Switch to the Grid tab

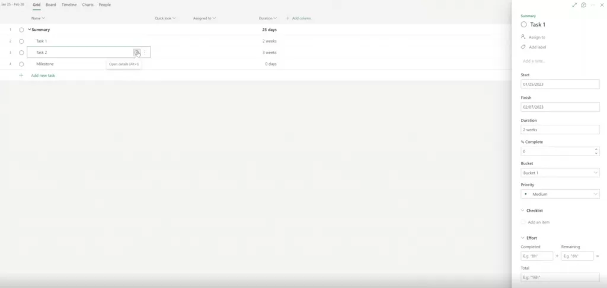click(36, 5)
